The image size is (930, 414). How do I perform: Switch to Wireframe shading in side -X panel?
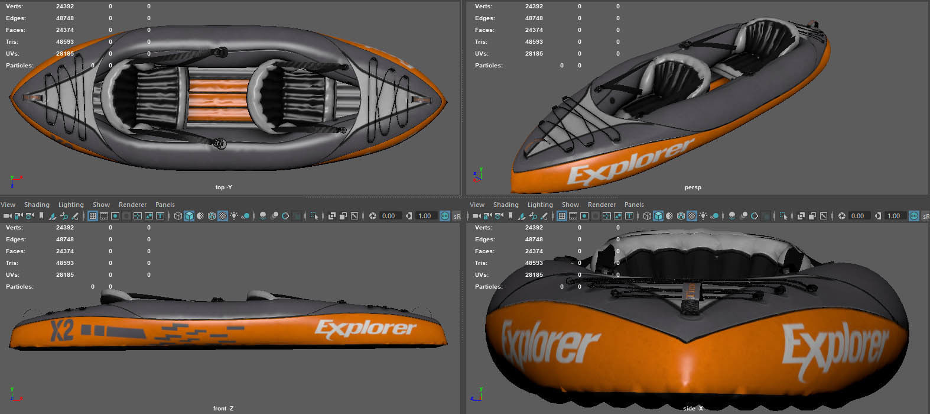647,216
